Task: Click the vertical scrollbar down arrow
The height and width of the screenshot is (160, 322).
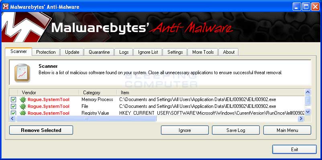Action: pos(308,112)
